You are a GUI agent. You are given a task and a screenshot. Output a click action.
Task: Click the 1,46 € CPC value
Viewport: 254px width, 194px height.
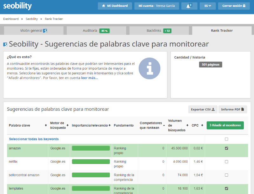click(x=198, y=161)
